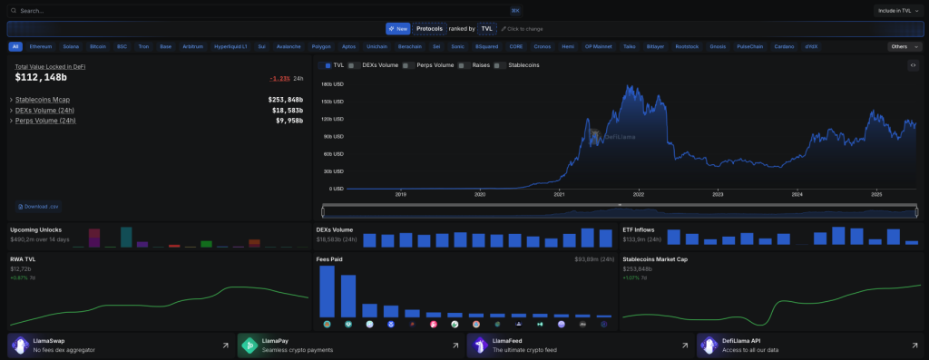Screen dimensions: 929x360
Task: Click the LlamaSwap llama logo
Action: (x=21, y=345)
